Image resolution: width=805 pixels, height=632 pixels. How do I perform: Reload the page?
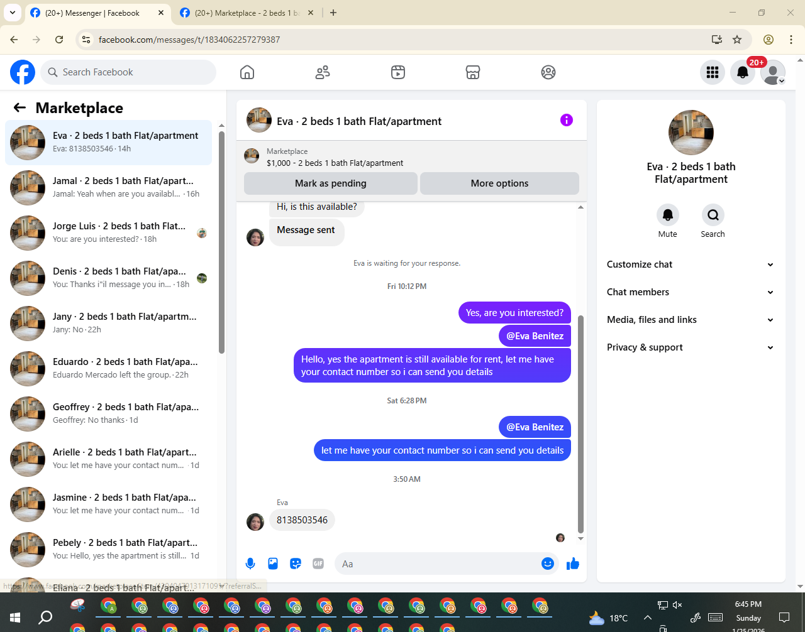(59, 40)
